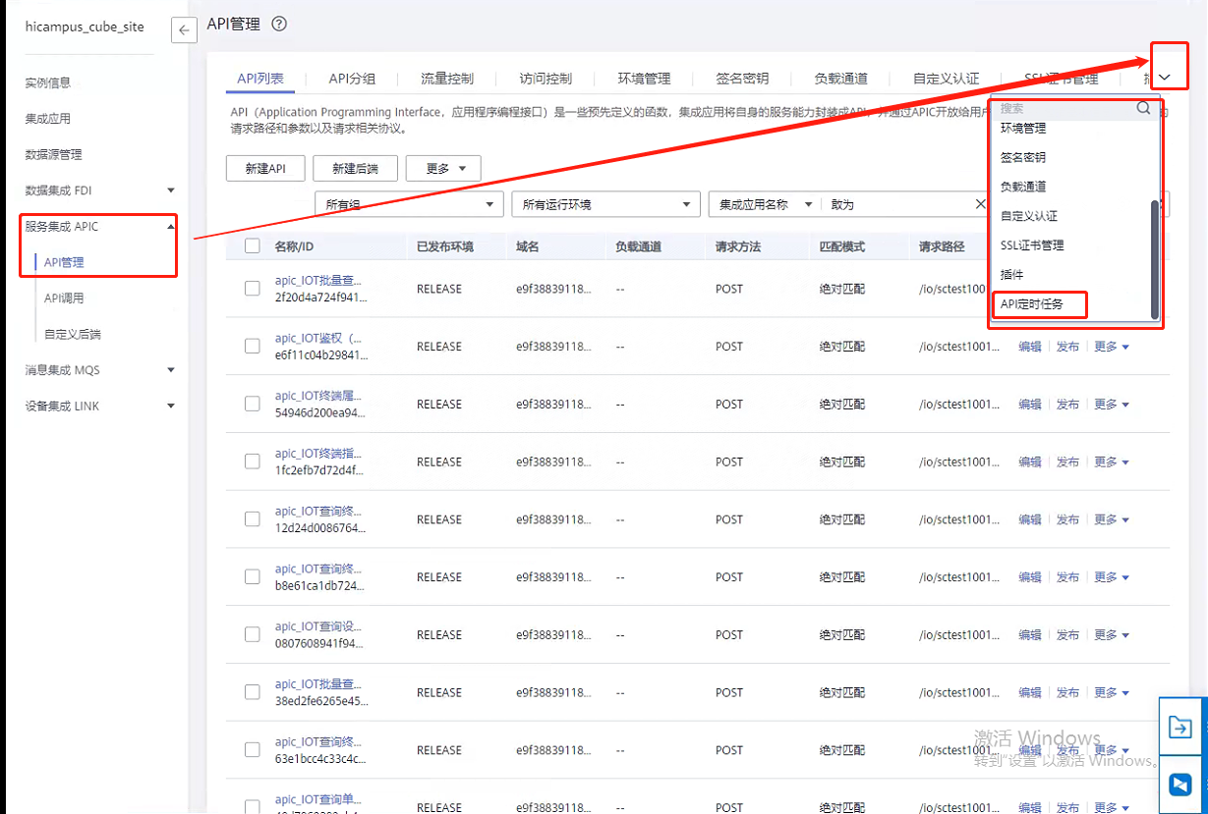Check the select-all checkbox in header
This screenshot has height=814, width=1208.
(x=253, y=246)
